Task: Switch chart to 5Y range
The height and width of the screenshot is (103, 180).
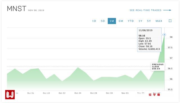Action: [149, 21]
